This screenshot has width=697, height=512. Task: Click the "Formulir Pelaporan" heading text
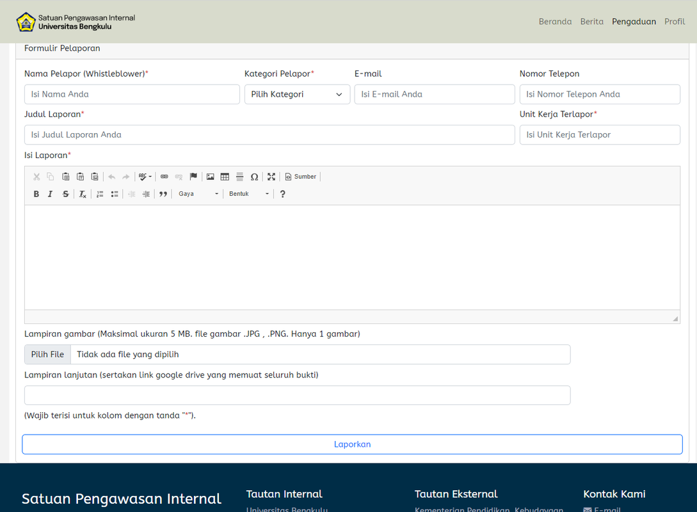[62, 49]
